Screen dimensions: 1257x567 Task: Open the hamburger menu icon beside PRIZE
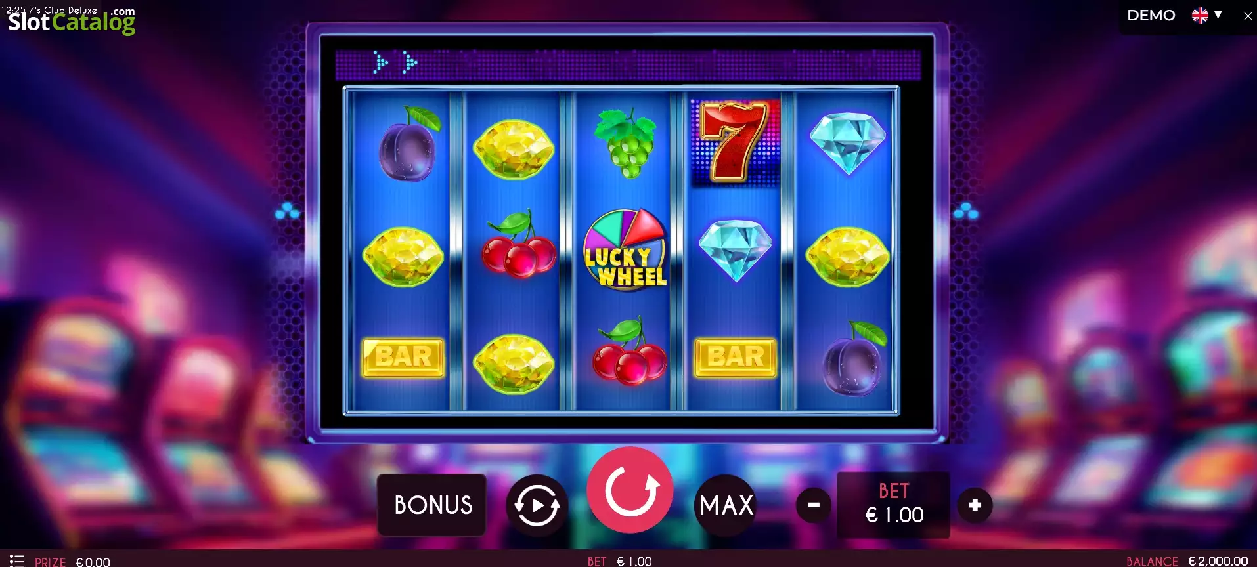pyautogui.click(x=16, y=560)
